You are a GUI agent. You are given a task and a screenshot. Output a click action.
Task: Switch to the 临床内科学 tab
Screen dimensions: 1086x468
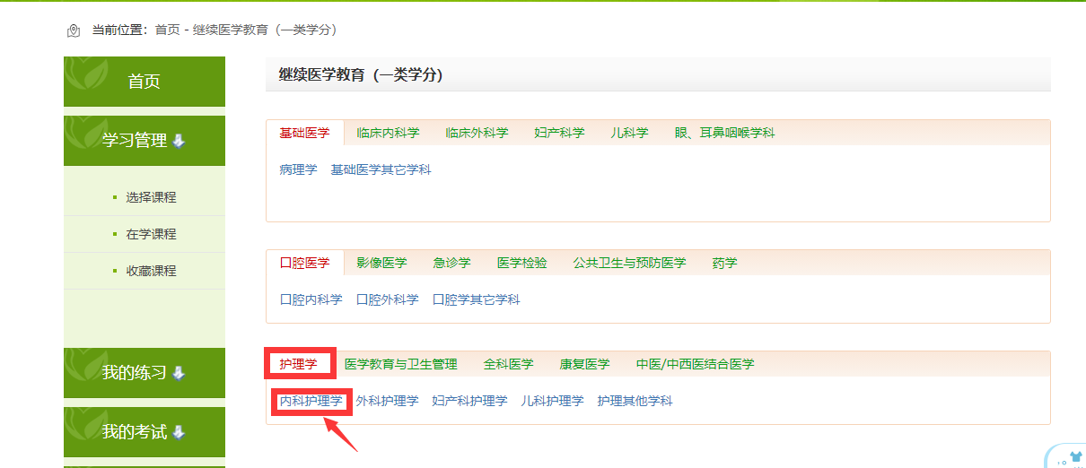(x=388, y=133)
